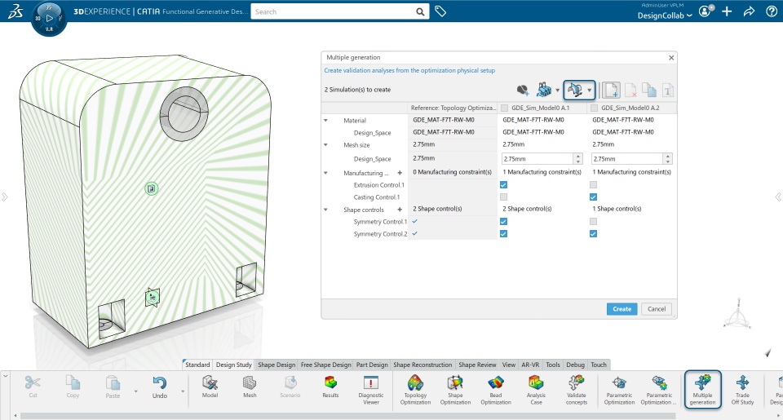Open the user profile icon

[706, 11]
